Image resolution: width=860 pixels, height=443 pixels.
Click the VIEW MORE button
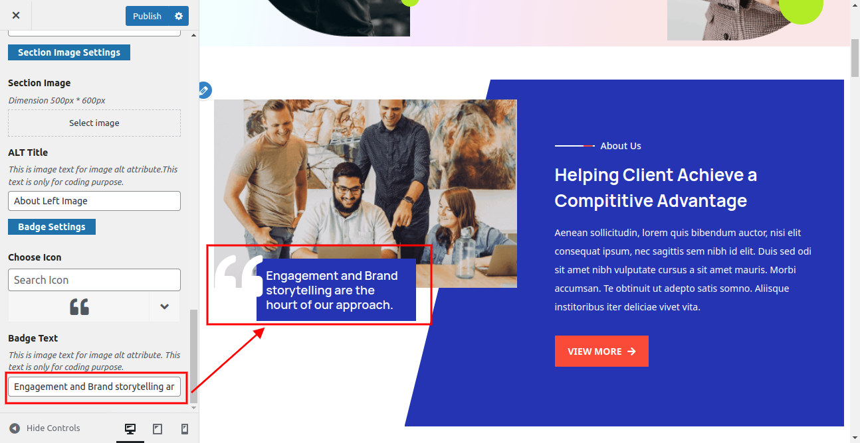click(601, 351)
